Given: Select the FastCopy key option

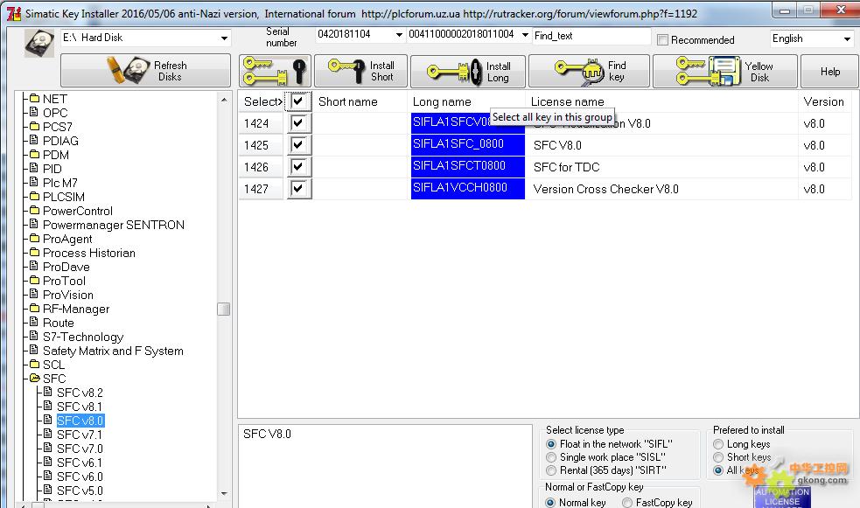Looking at the screenshot, I should [627, 503].
